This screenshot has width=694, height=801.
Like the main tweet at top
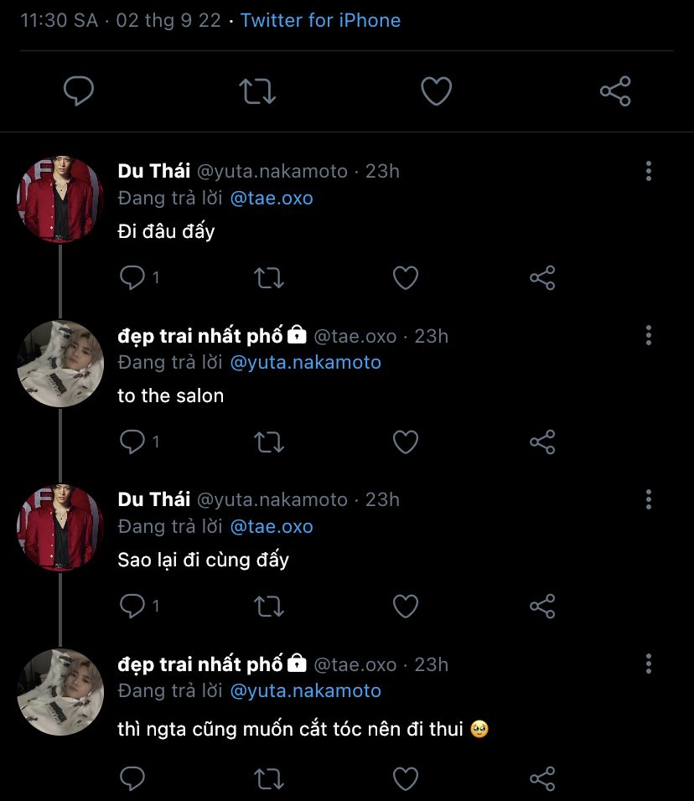tap(436, 91)
